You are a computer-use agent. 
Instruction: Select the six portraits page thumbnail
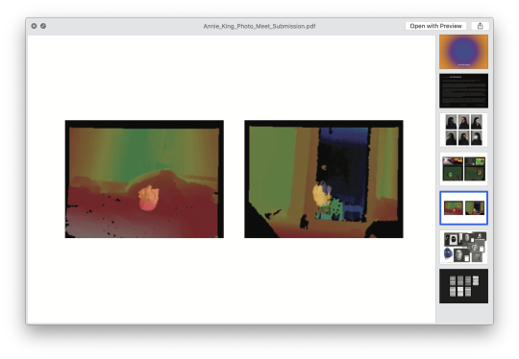(463, 130)
